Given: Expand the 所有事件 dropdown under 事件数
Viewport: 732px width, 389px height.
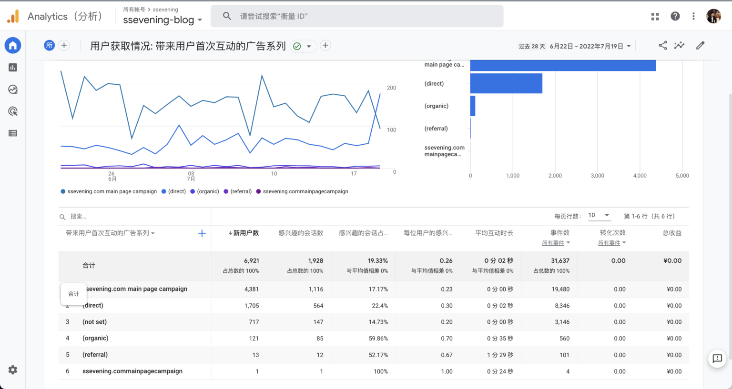Looking at the screenshot, I should point(556,242).
